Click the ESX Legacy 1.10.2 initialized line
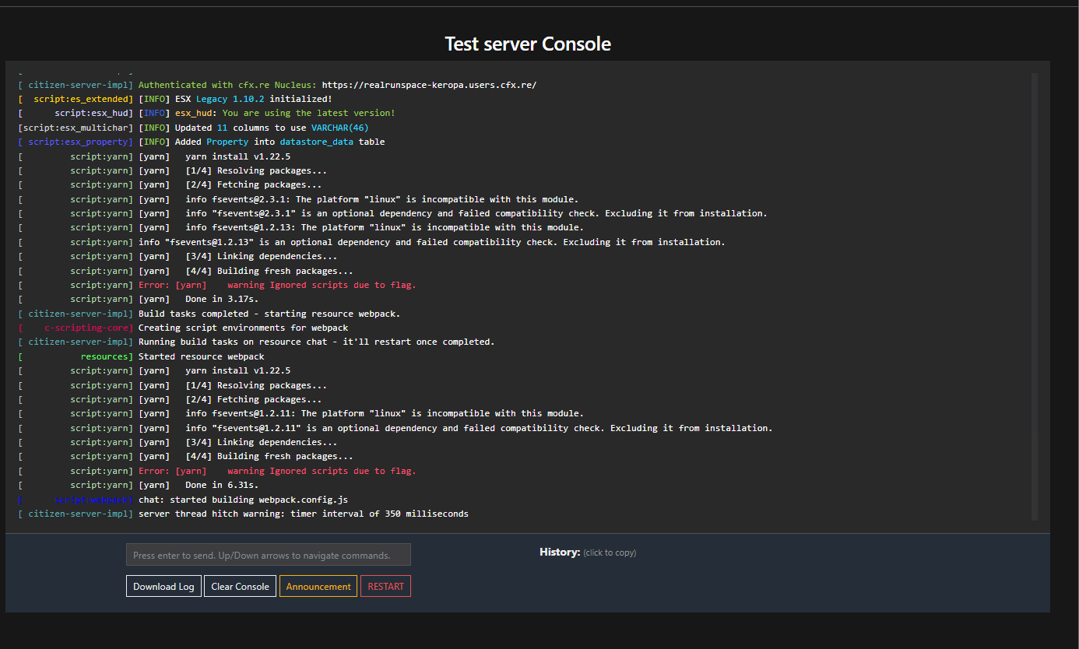 pos(253,100)
